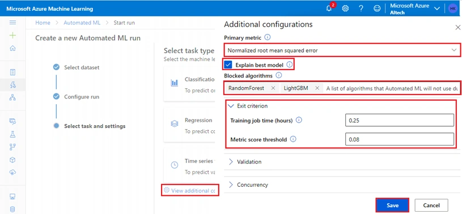Click Microsoft Azure Machine Learning title
The image size is (462, 214).
(x=49, y=9)
